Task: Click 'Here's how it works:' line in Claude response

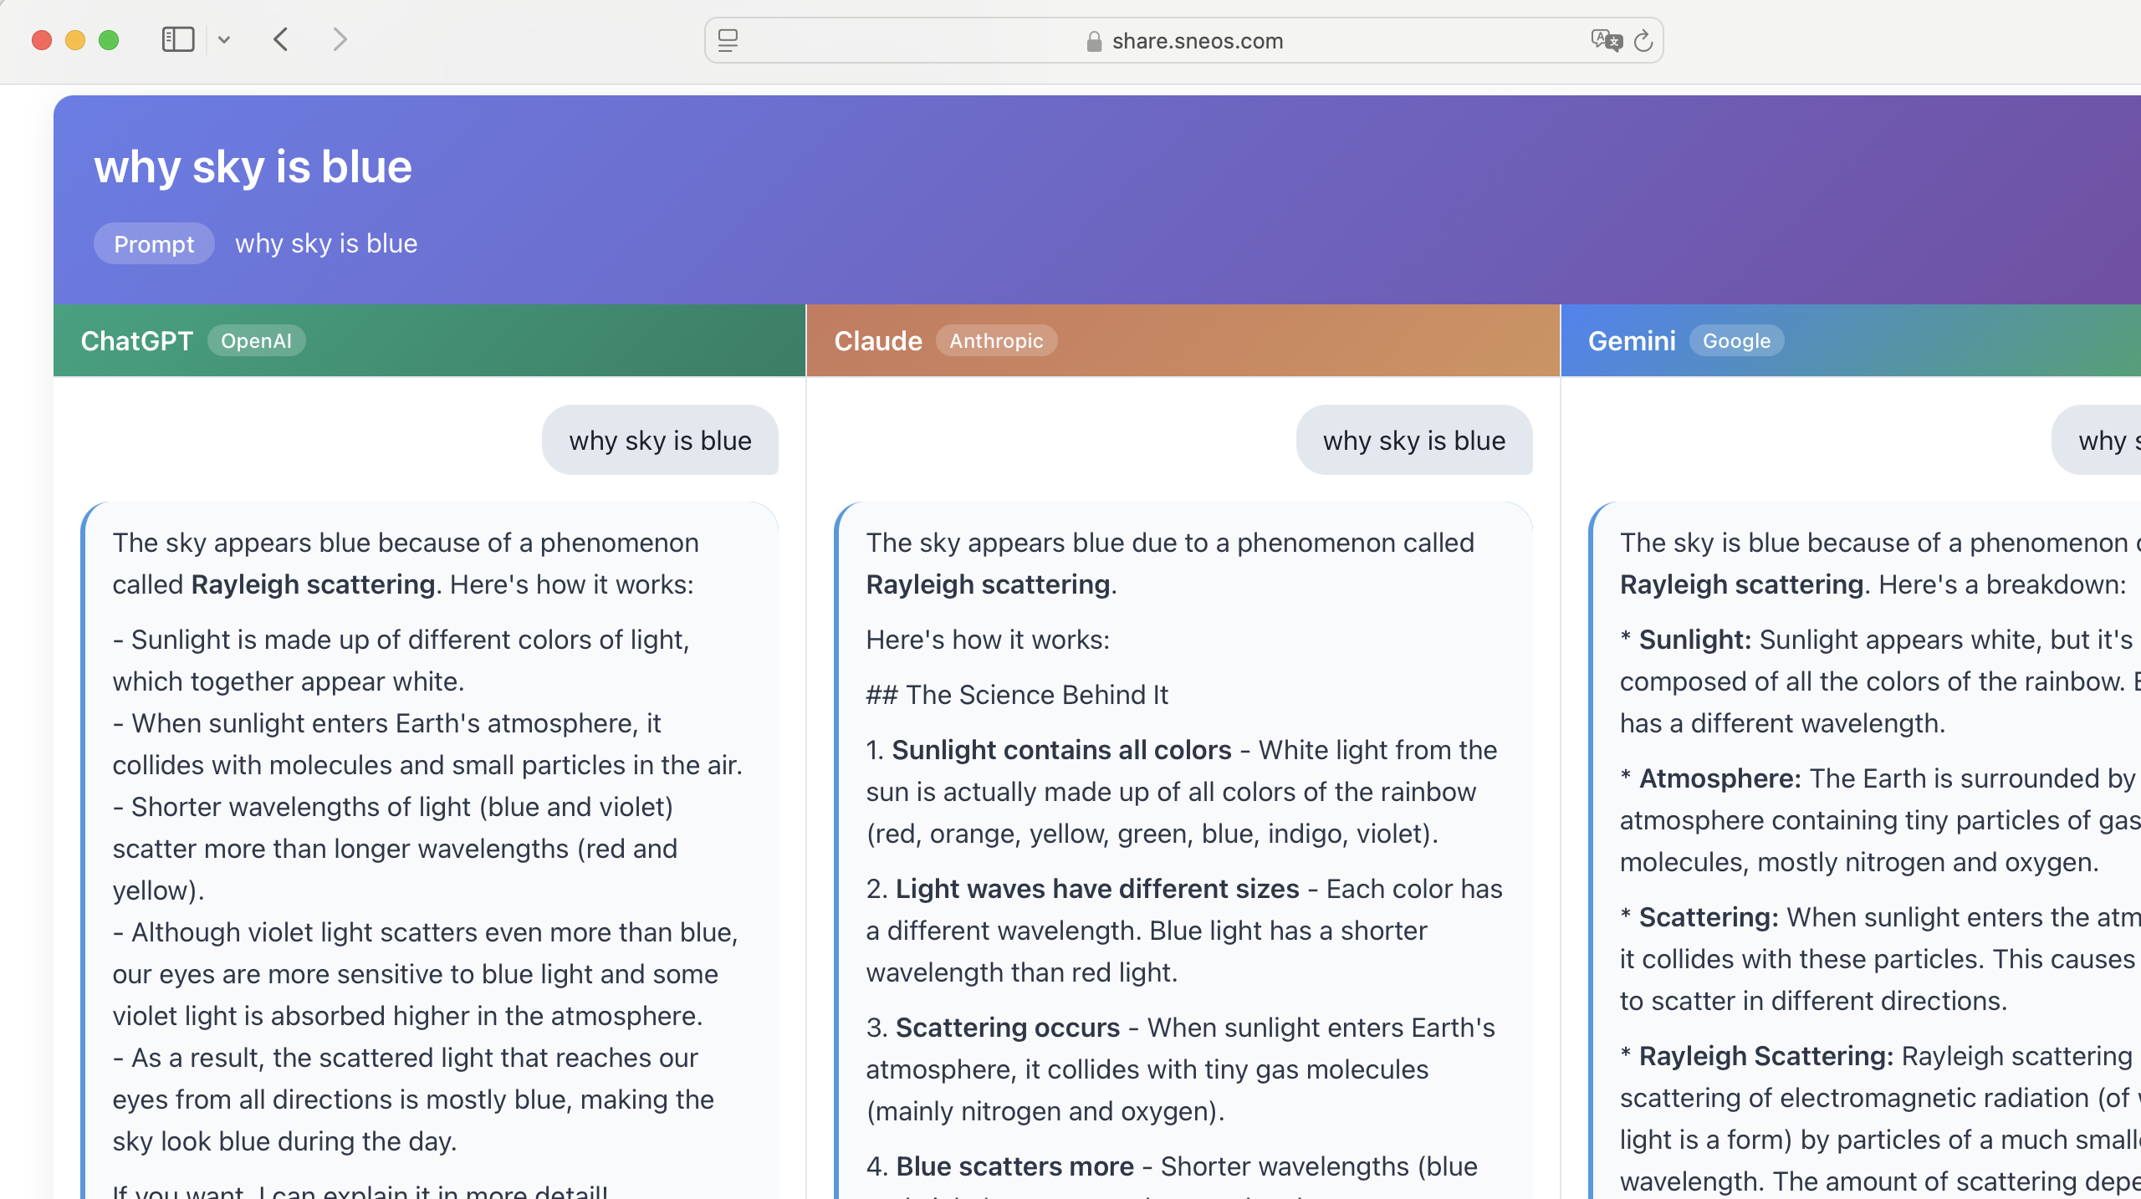Action: click(988, 640)
